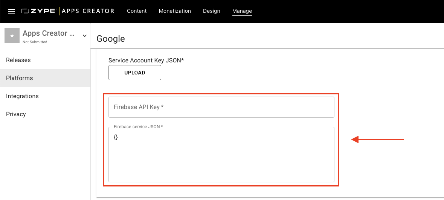Open the Manage menu
This screenshot has width=444, height=200.
click(x=242, y=11)
